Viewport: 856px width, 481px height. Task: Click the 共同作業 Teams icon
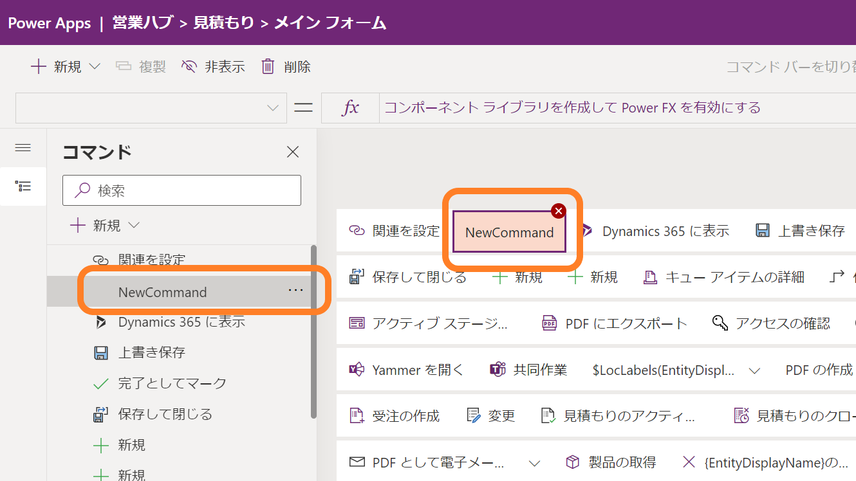[x=498, y=370]
